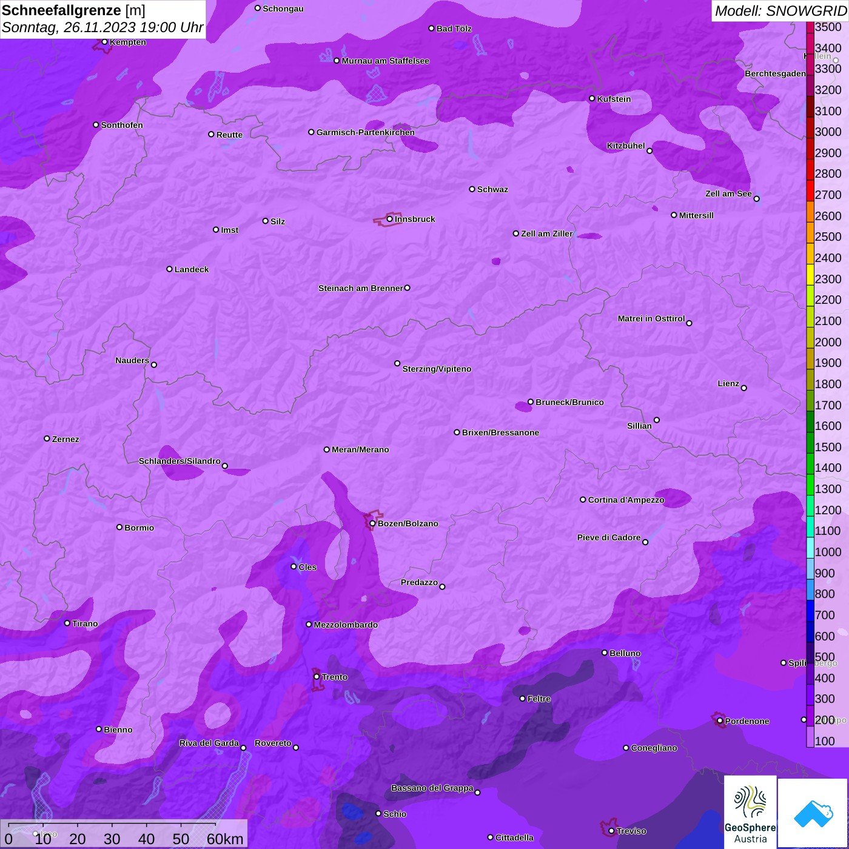
Task: Click the Conegliano label
Action: pos(654,748)
